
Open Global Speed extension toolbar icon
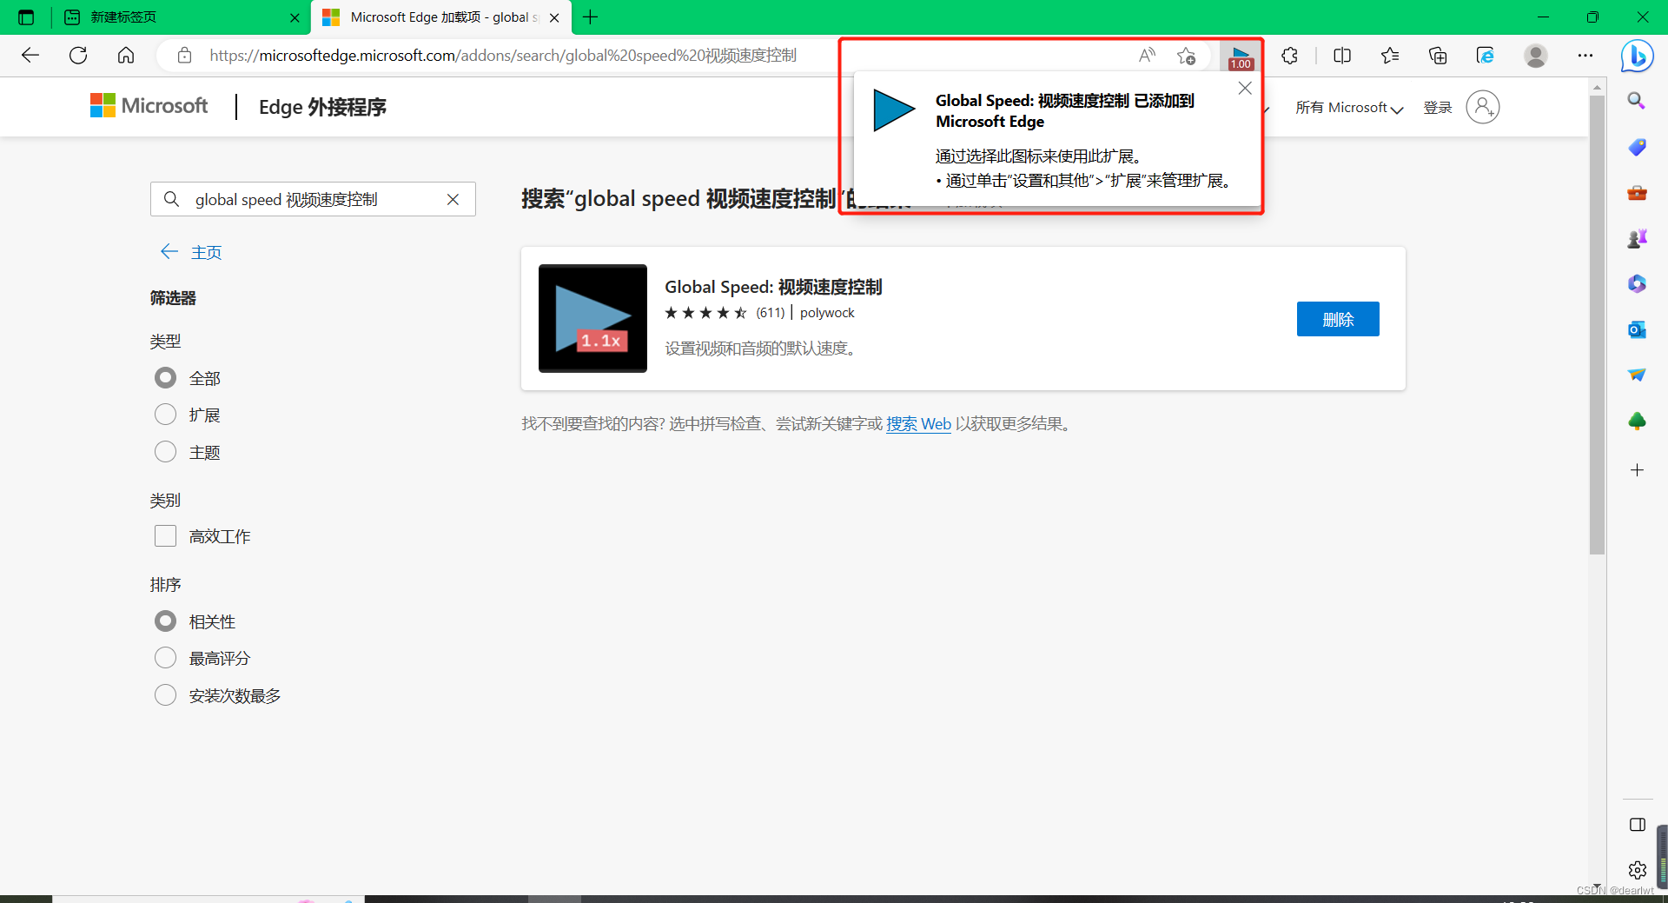click(x=1241, y=56)
